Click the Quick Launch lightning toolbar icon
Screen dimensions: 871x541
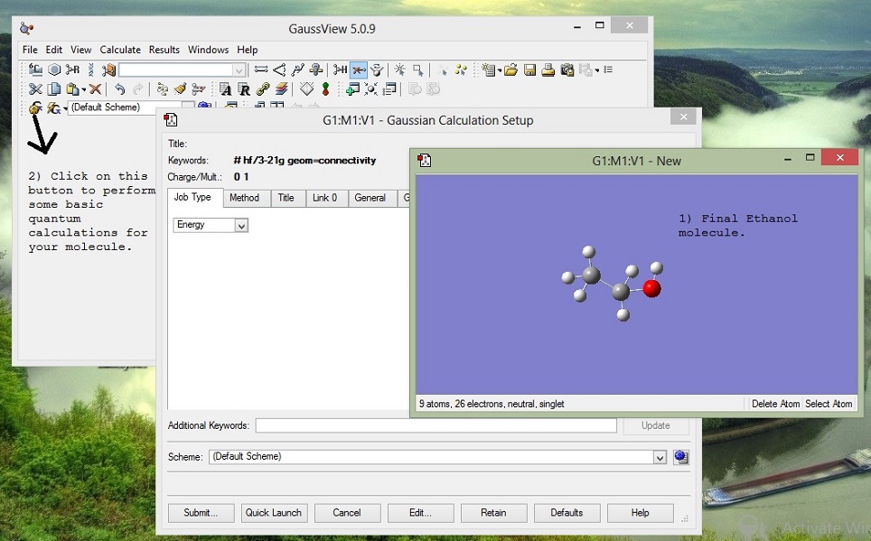pos(53,107)
